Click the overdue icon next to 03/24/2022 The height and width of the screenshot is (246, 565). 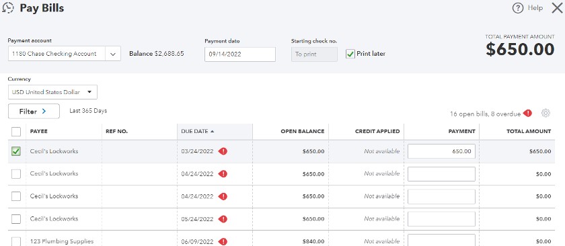[x=223, y=151]
